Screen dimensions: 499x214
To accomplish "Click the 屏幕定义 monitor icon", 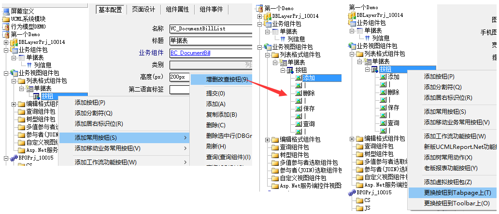I will point(6,12).
